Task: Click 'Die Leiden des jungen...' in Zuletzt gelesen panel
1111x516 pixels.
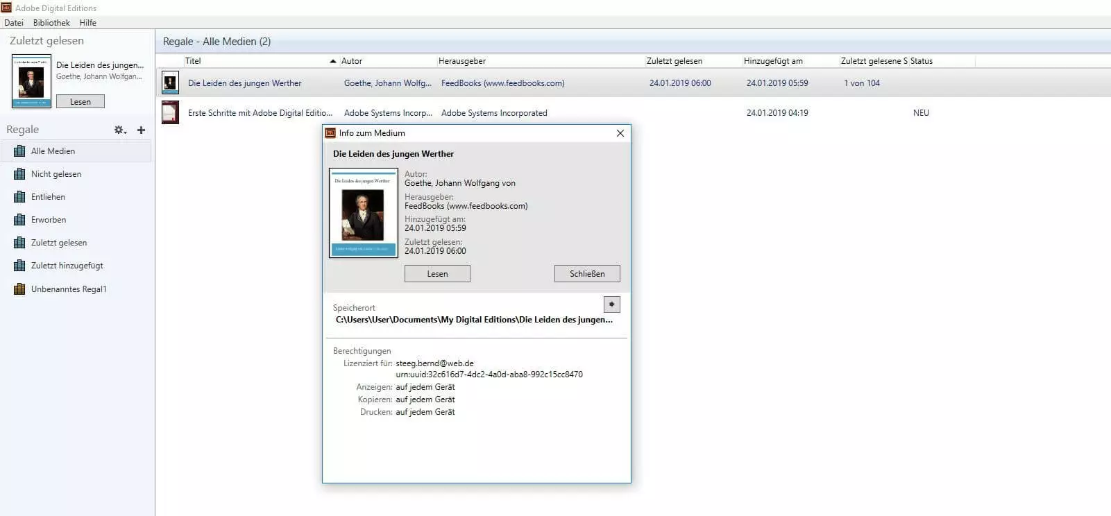Action: pos(100,65)
